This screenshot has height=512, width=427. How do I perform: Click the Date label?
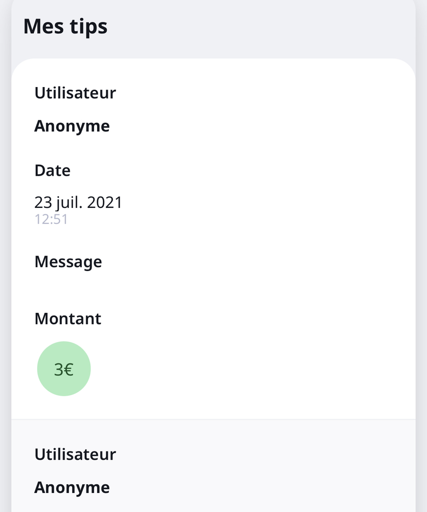coord(52,170)
